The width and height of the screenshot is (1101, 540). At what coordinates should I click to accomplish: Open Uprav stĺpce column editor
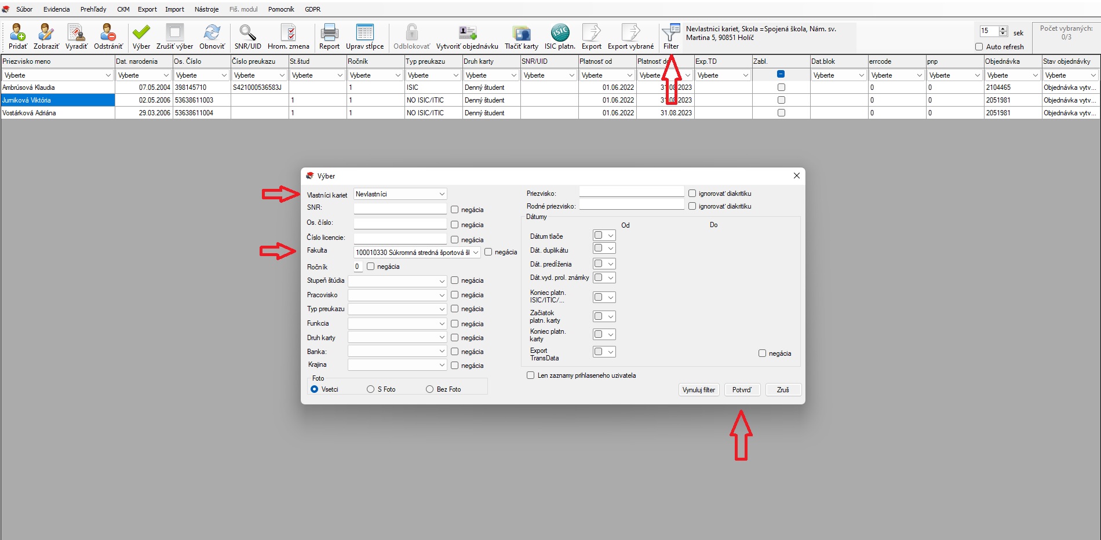click(364, 32)
